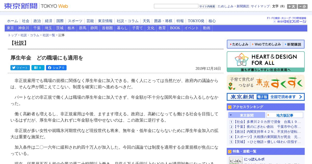The width and height of the screenshot is (312, 164).
Task: Select BOOK in the blue nav bar
Action: [x=175, y=28]
